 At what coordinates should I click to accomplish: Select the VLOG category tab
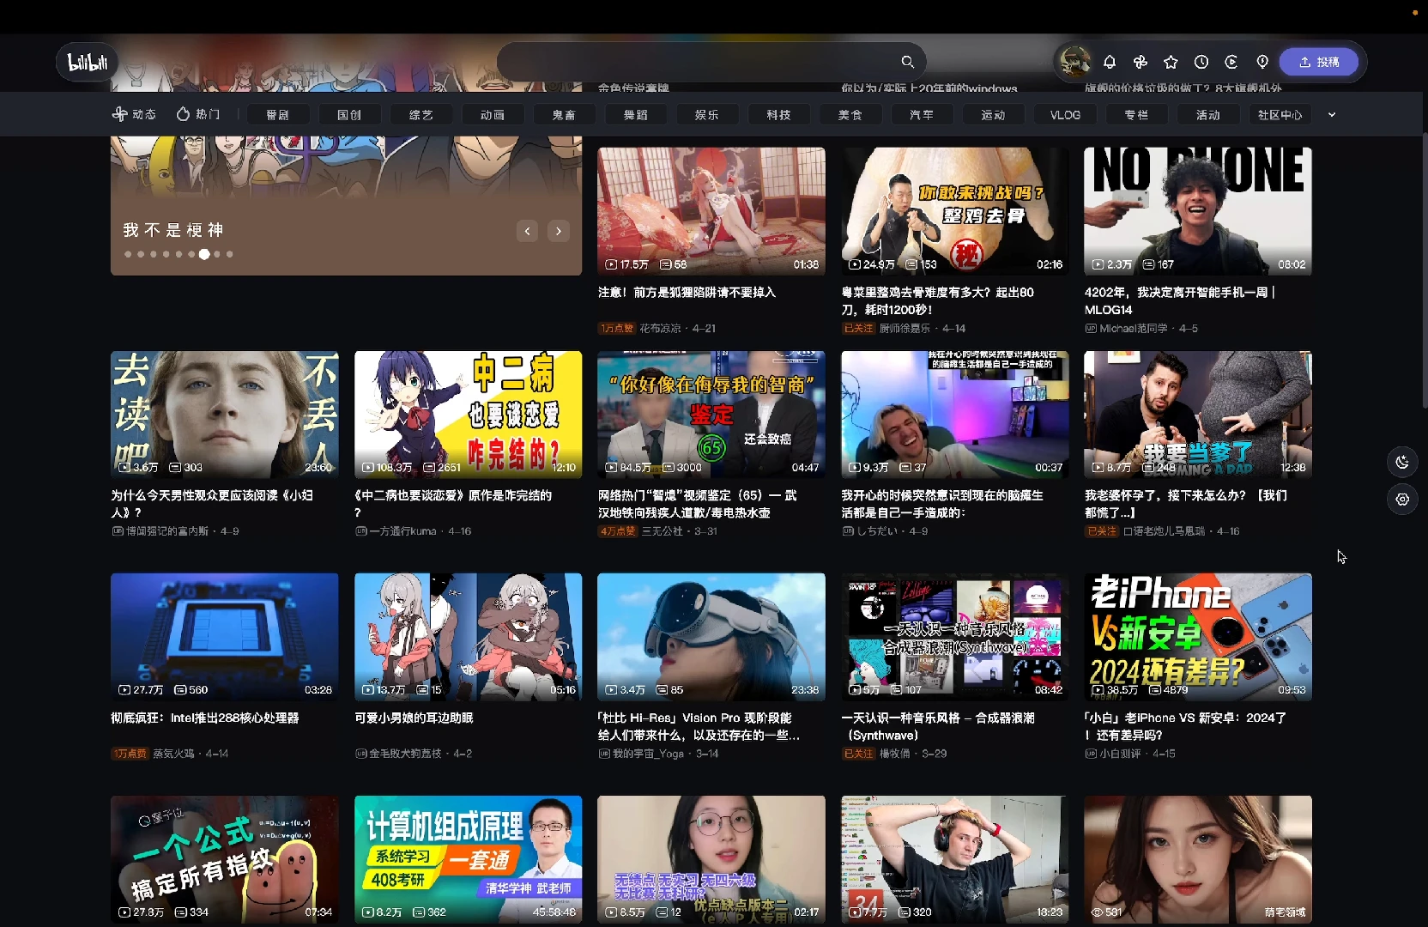click(x=1065, y=115)
